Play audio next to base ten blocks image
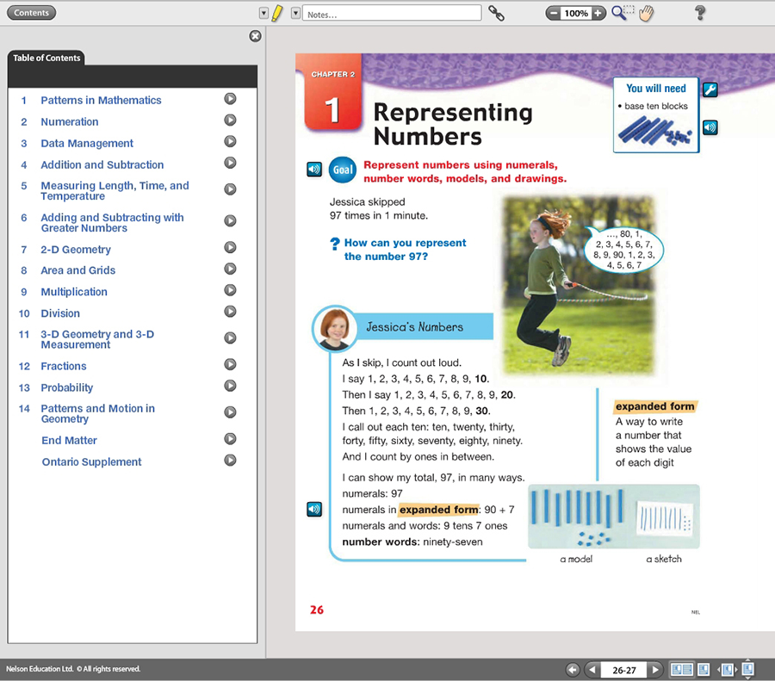Image resolution: width=775 pixels, height=681 pixels. (710, 127)
